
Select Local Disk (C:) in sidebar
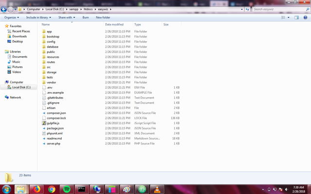click(x=21, y=87)
